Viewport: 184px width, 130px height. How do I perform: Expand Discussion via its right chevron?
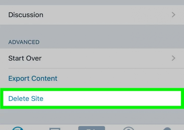pyautogui.click(x=173, y=15)
